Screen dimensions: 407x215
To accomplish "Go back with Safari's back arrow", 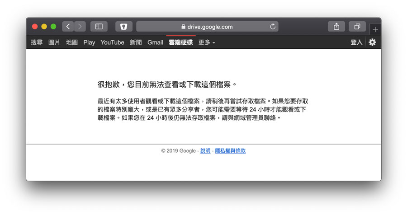I will click(x=68, y=27).
